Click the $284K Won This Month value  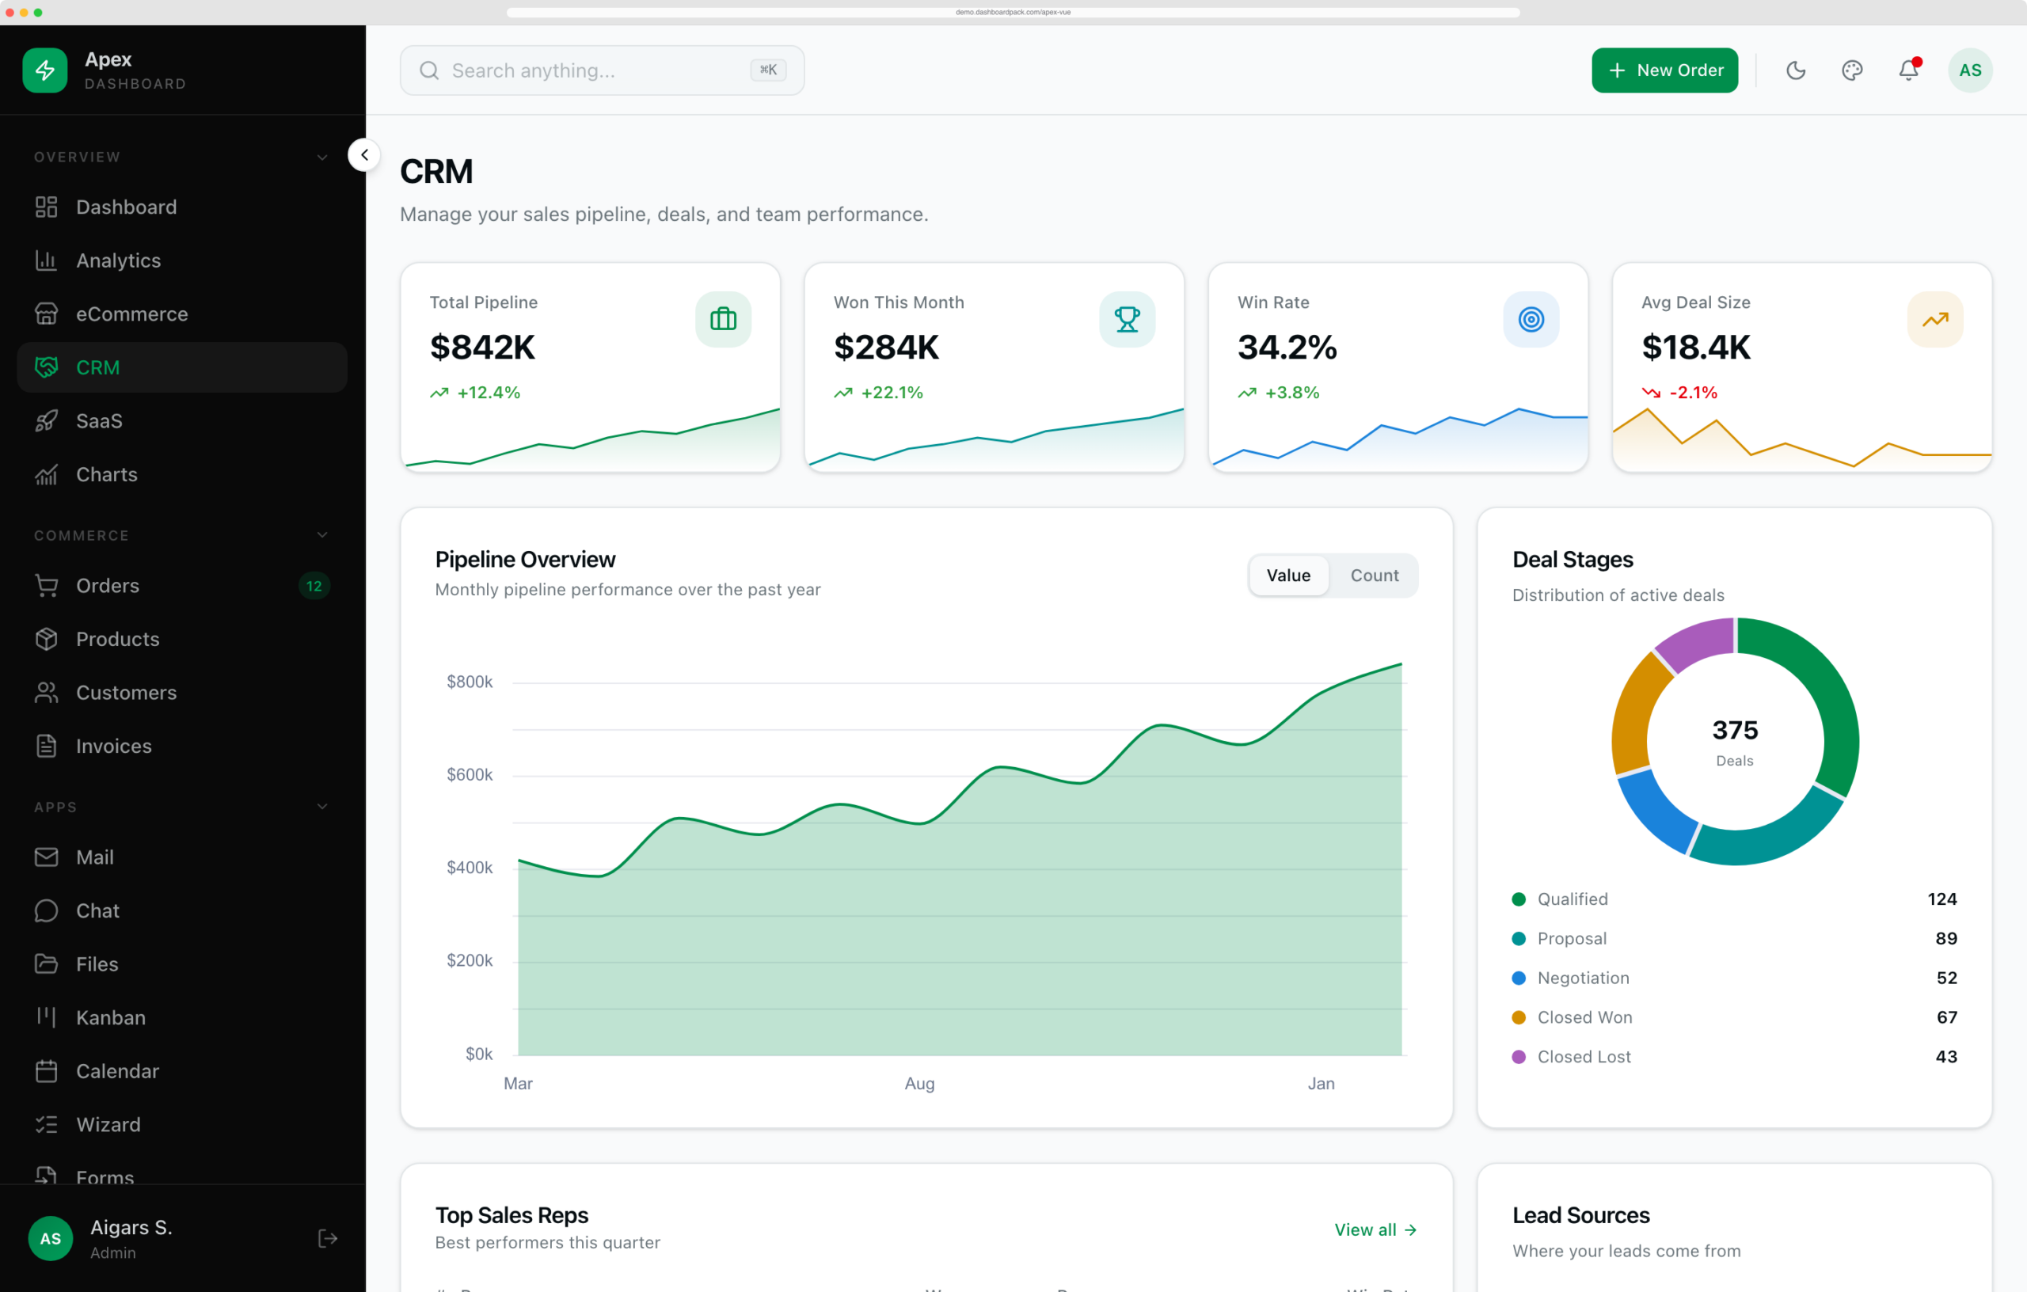885,347
